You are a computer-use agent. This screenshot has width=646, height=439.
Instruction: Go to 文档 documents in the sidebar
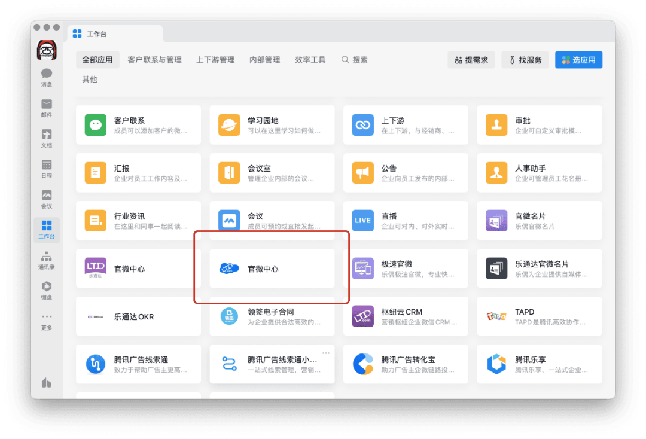(47, 138)
